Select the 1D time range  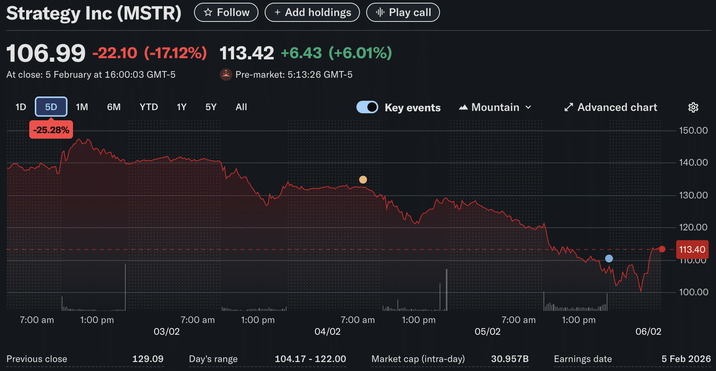click(21, 107)
